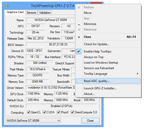Click the Name field NVIDIA GeForce GT 650M
This screenshot has height=130, width=144.
(x=51, y=20)
